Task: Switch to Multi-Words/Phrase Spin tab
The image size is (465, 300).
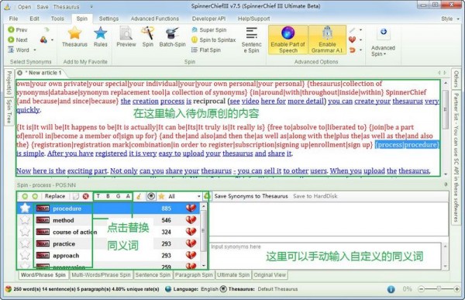Action: tap(101, 274)
